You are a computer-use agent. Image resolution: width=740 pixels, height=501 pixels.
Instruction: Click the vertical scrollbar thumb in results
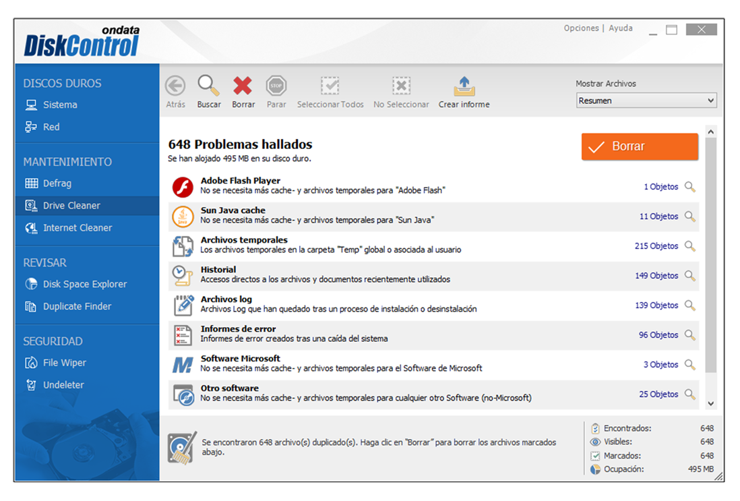click(711, 255)
